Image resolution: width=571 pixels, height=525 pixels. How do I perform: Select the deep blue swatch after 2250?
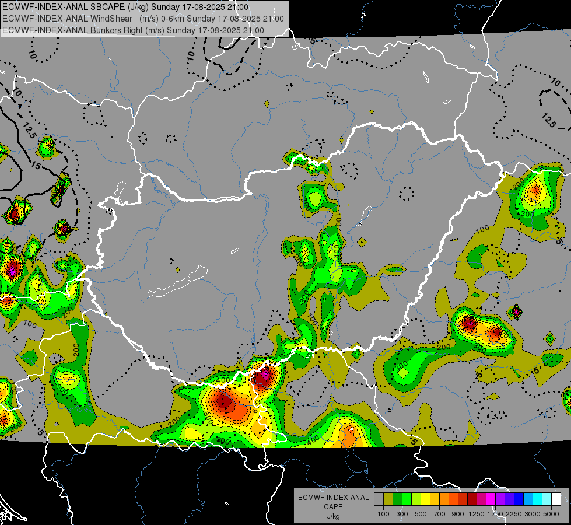point(519,499)
